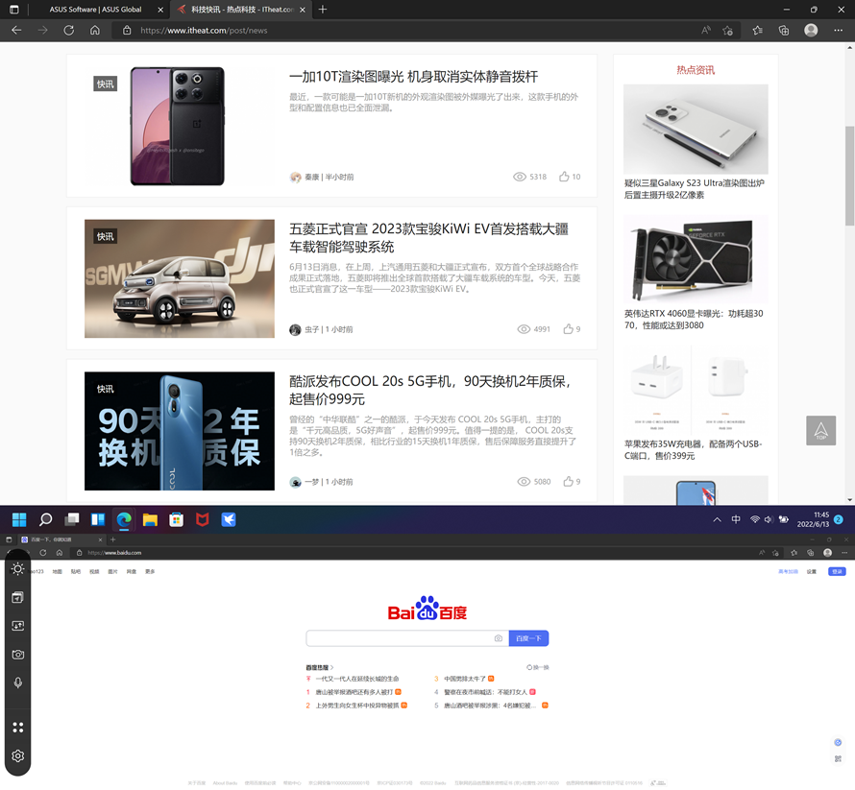Open Settings and more menu in top Edge
This screenshot has width=855, height=790.
pos(838,31)
